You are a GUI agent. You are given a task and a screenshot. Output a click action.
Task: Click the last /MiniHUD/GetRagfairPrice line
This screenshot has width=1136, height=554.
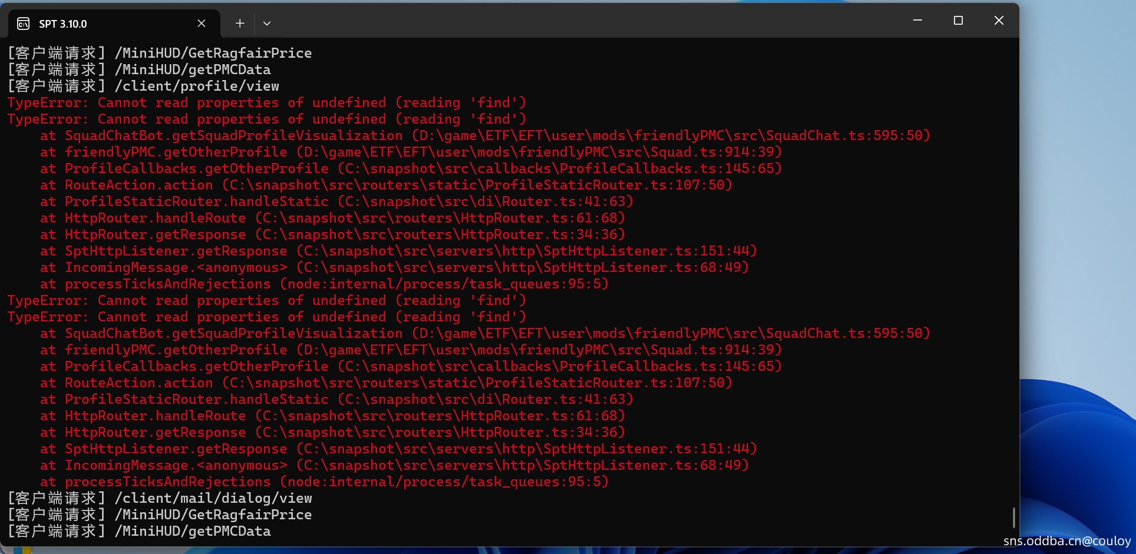[160, 515]
